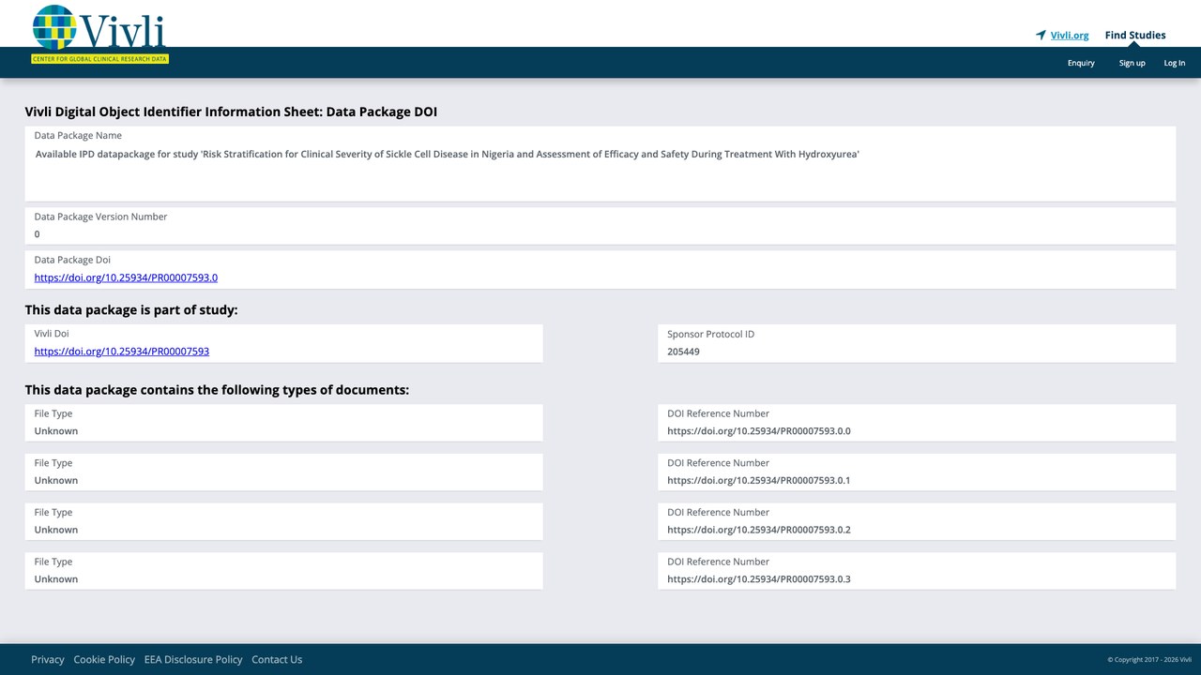Click Log In in header

pos(1175,63)
